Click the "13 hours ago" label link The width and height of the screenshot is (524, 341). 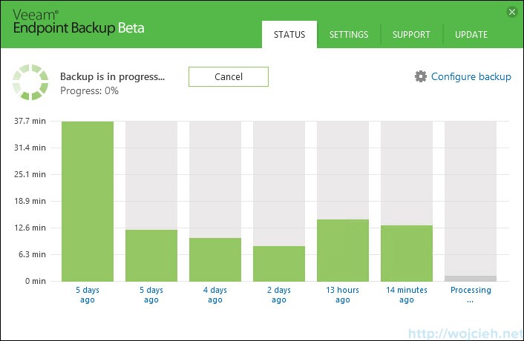(343, 295)
